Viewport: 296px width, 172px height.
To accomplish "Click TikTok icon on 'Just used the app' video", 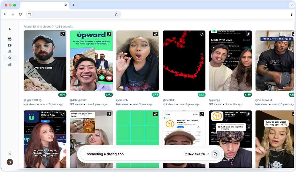I will (x=248, y=114).
